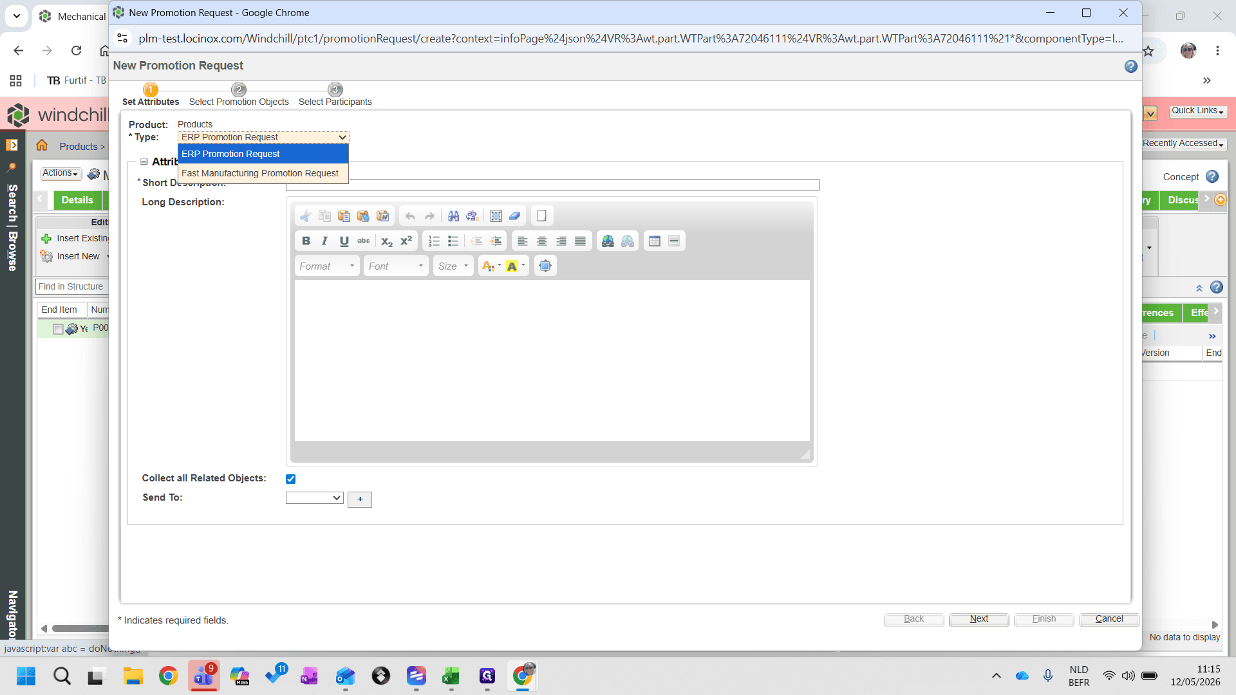Open the Send To dropdown
Image resolution: width=1236 pixels, height=695 pixels.
tap(314, 498)
